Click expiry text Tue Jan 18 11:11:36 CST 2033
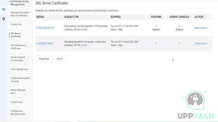This screenshot has width=218, height=122. pyautogui.click(x=124, y=26)
